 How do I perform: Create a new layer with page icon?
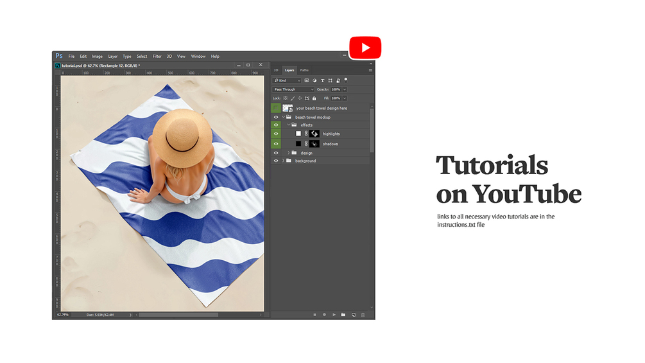(x=354, y=315)
